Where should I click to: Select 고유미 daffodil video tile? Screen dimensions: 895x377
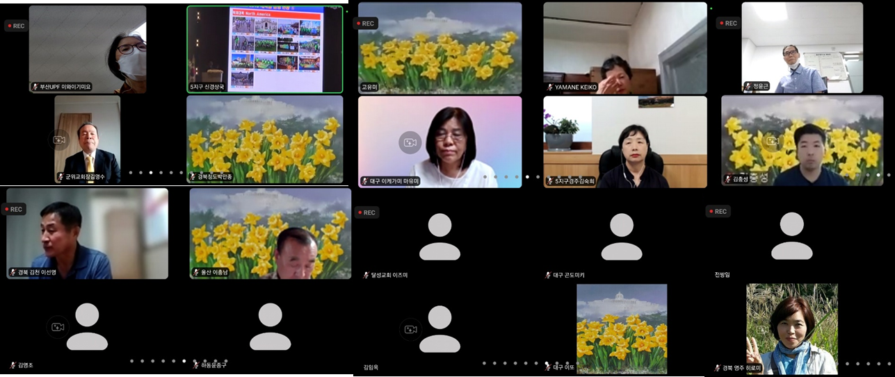[440, 48]
